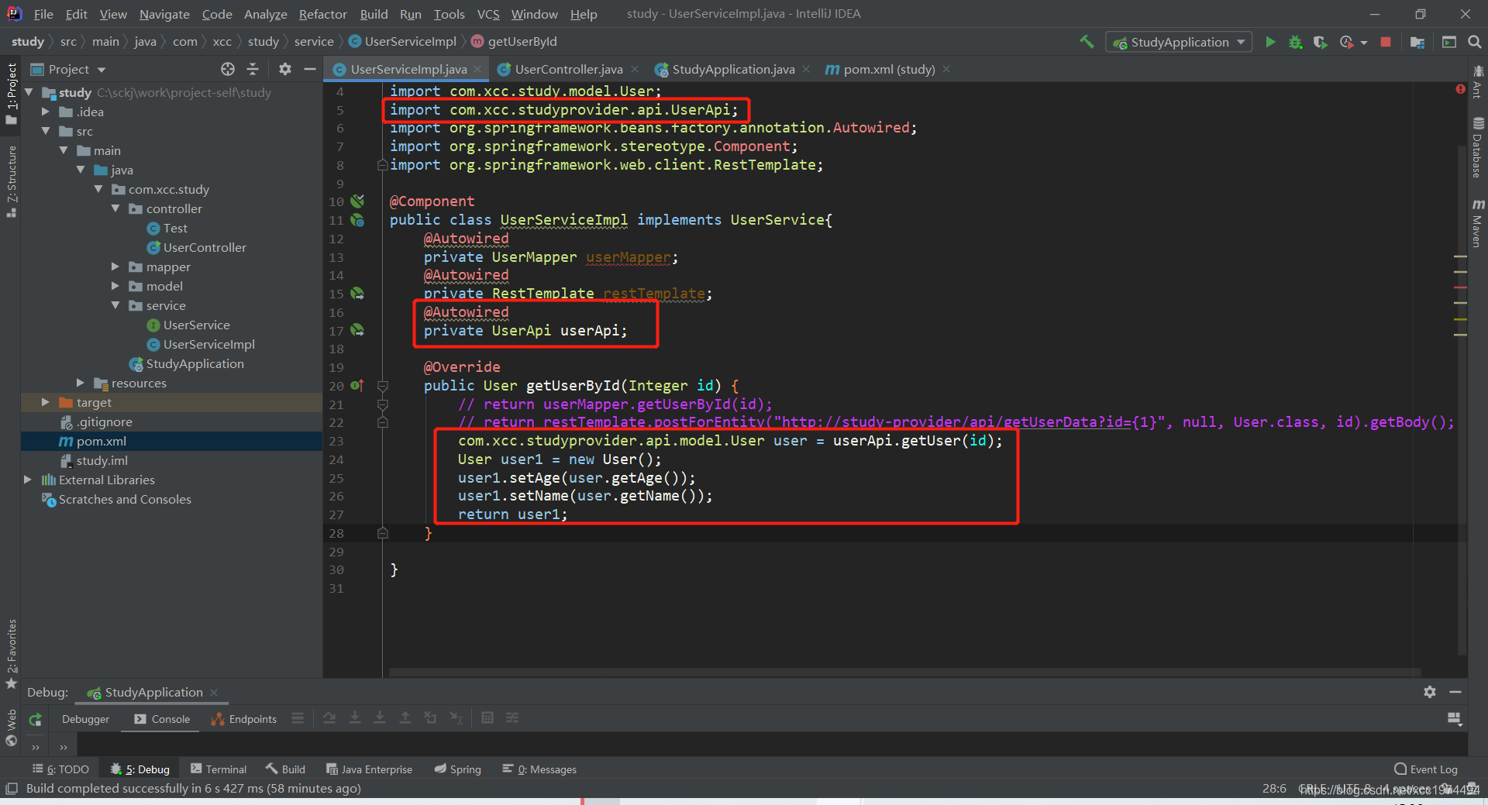Switch to the Console debug tab
The image size is (1488, 805).
pos(162,719)
